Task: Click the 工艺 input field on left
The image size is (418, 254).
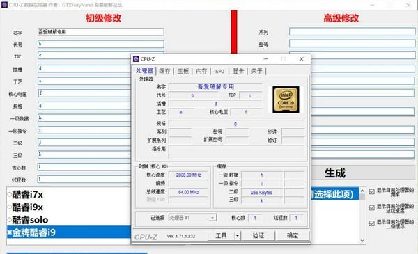Action: 84,81
